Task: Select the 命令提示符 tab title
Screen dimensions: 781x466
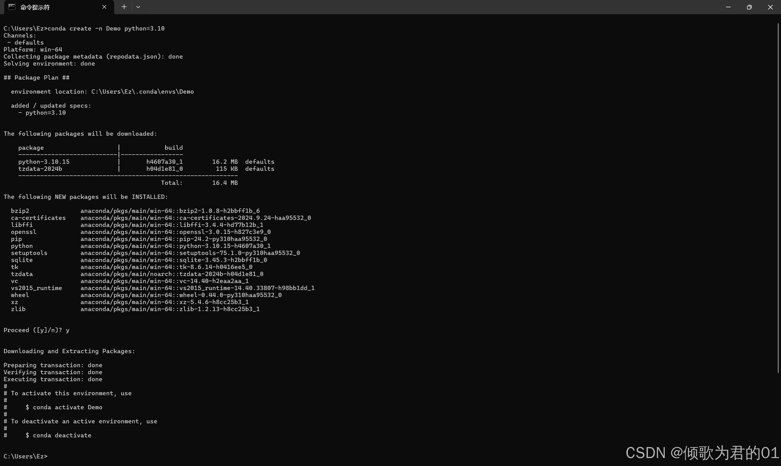Action: pyautogui.click(x=35, y=7)
